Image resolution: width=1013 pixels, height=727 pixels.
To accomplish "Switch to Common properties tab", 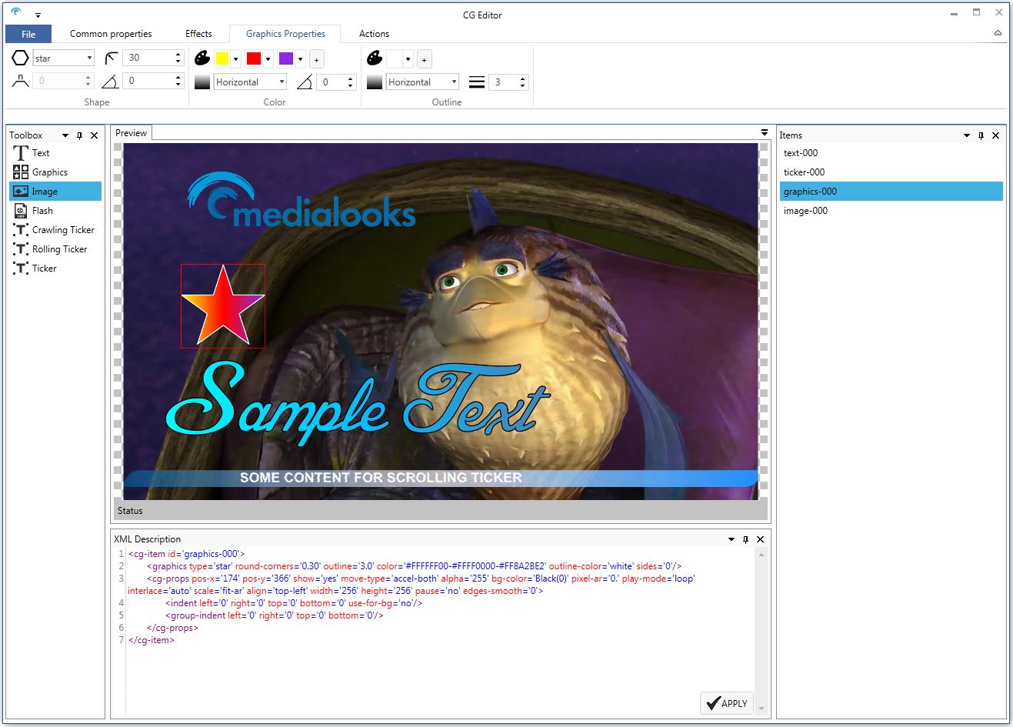I will 111,34.
